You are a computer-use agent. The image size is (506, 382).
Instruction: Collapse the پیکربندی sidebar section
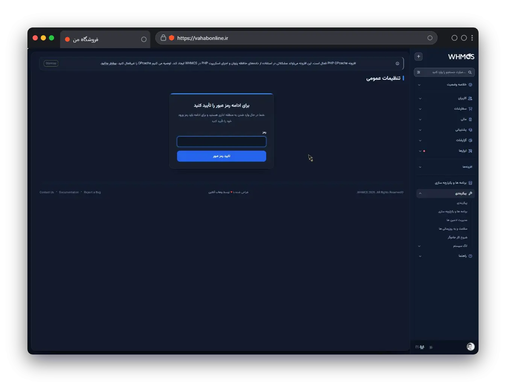[445, 193]
